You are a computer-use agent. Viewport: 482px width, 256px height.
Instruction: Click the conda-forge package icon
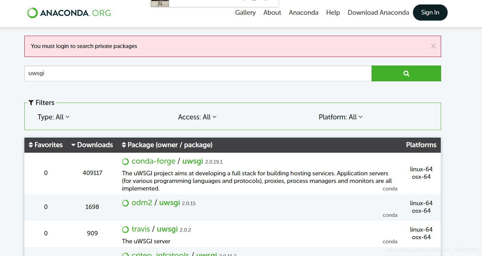tap(125, 162)
